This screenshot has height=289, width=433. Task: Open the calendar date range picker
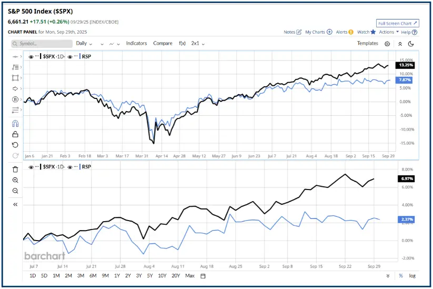point(203,276)
